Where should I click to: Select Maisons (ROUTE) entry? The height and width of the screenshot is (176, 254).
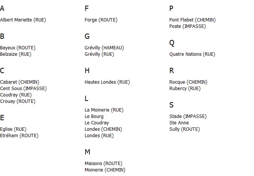pos(103,164)
